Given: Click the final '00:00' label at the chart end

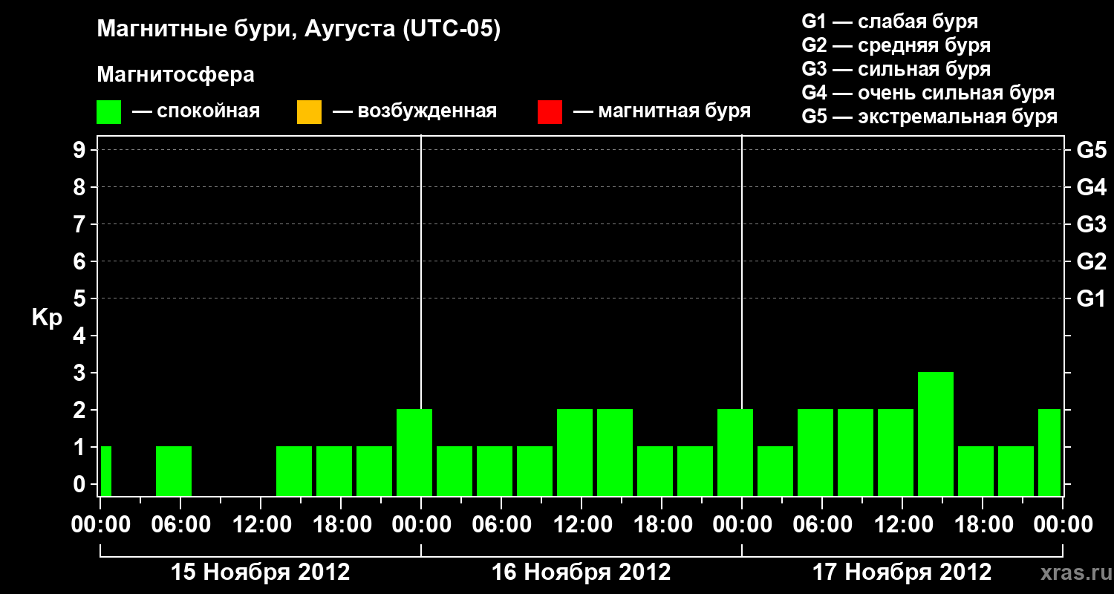Looking at the screenshot, I should (1063, 525).
